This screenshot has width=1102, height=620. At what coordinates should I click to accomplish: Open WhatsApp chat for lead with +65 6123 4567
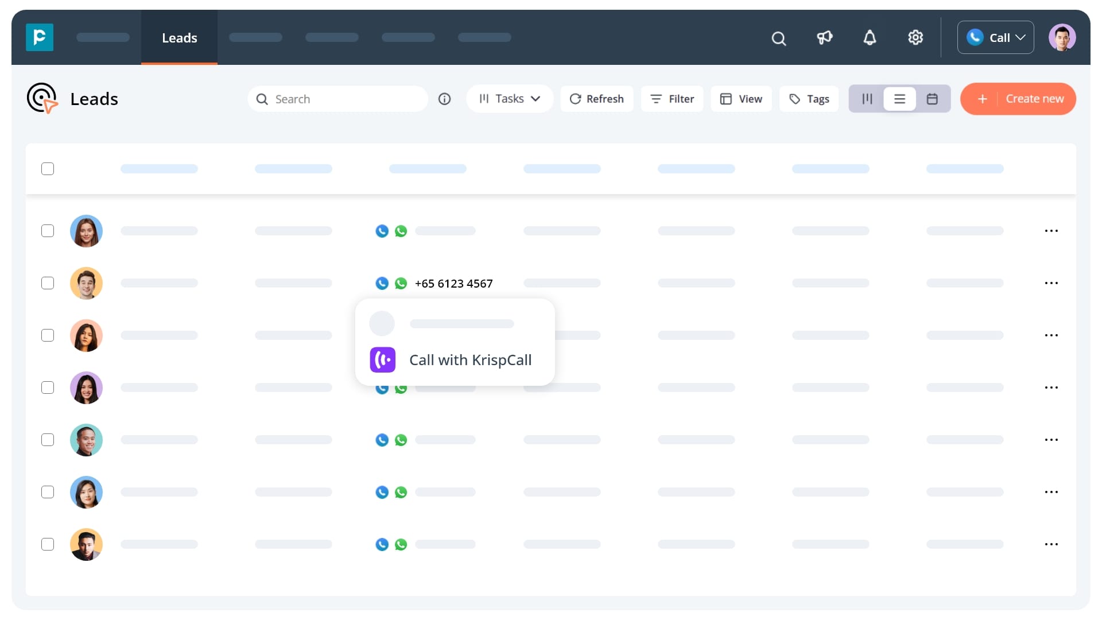(401, 283)
